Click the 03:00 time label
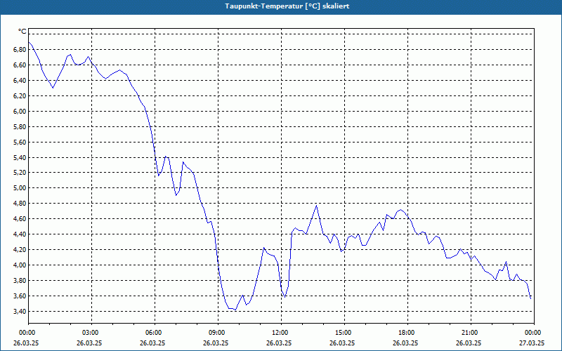The height and width of the screenshot is (351, 562). pyautogui.click(x=91, y=333)
